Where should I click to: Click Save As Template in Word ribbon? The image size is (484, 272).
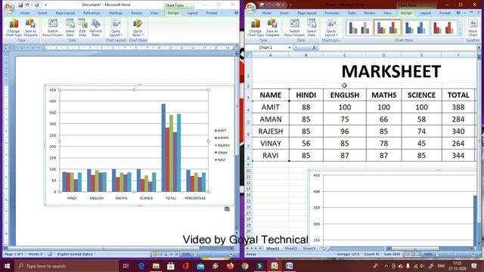coord(30,28)
